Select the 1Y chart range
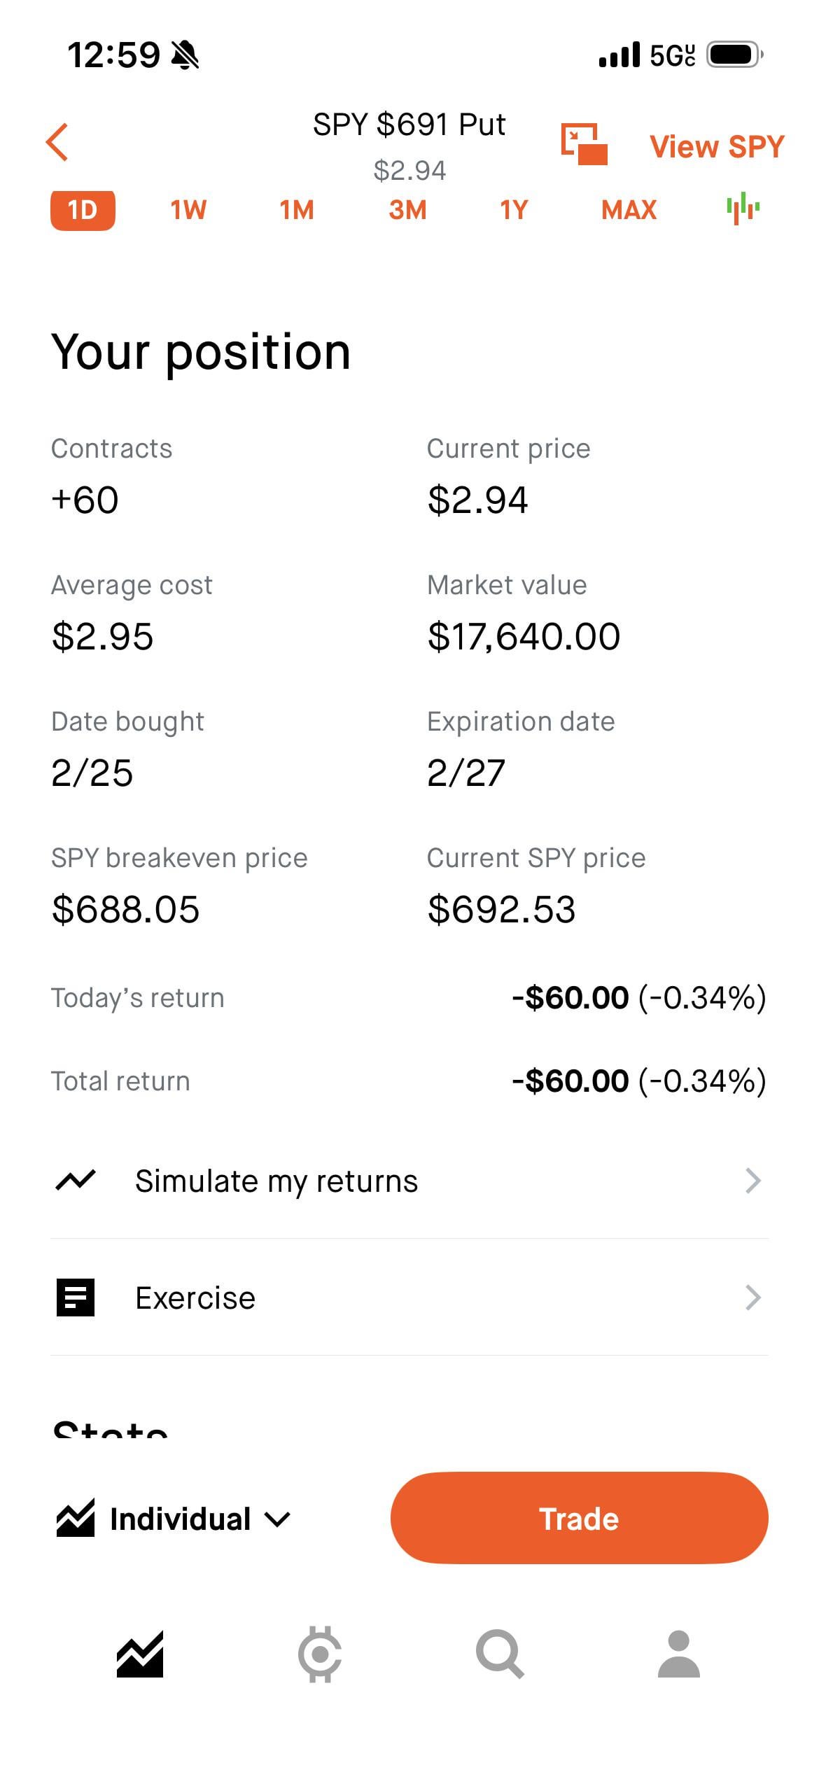 (x=514, y=210)
